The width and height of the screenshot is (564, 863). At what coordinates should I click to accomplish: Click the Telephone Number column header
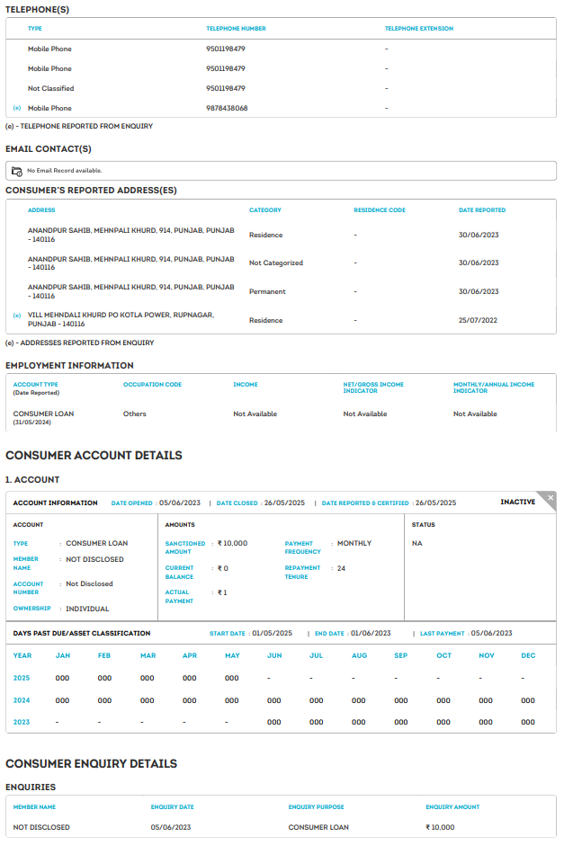[x=236, y=29]
